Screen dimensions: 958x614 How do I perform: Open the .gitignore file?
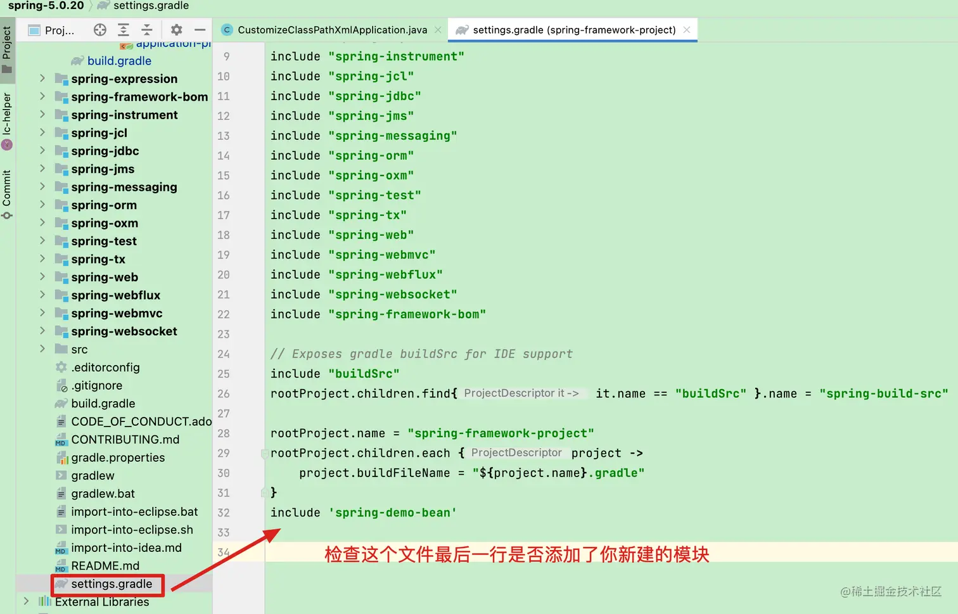(x=97, y=385)
